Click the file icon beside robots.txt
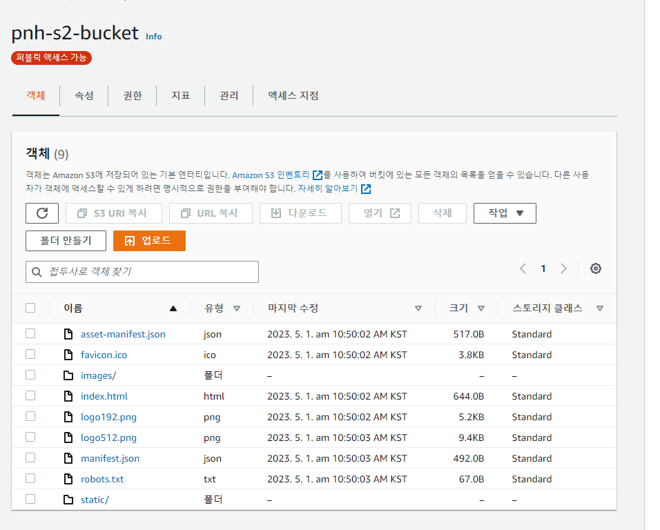660x530 pixels. pyautogui.click(x=68, y=479)
